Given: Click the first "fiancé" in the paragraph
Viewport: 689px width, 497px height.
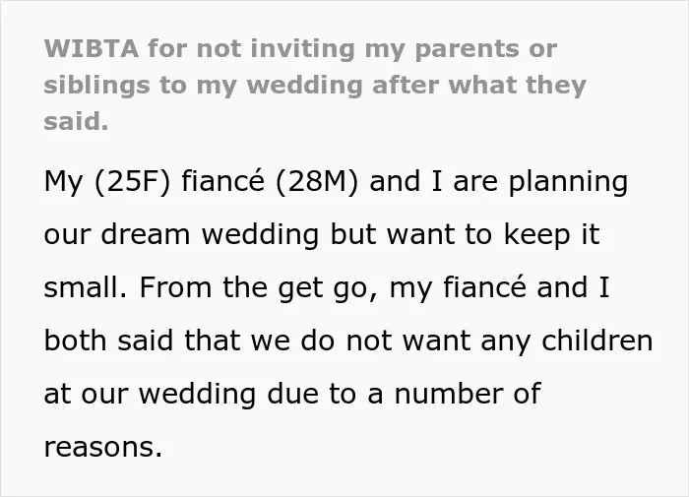Looking at the screenshot, I should tap(222, 181).
